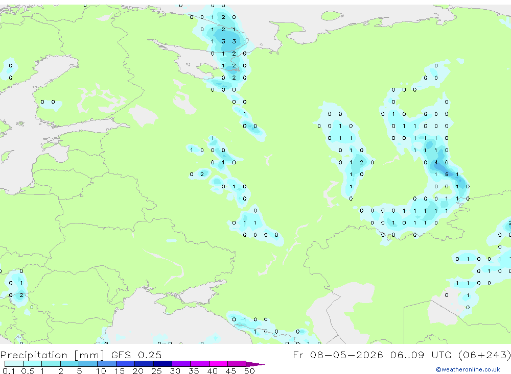This screenshot has height=374, width=511.
Task: Select the 30–35 mm purple legend swatch
Action: point(181,364)
